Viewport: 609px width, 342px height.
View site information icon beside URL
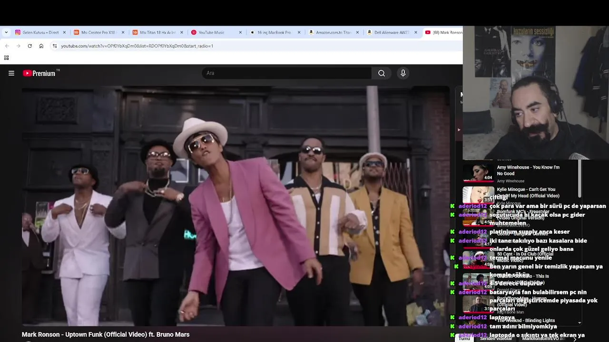55,46
